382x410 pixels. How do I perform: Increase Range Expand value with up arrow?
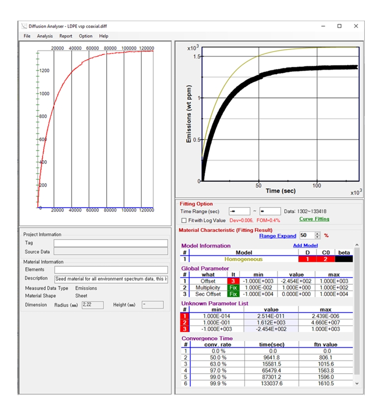[x=317, y=234]
